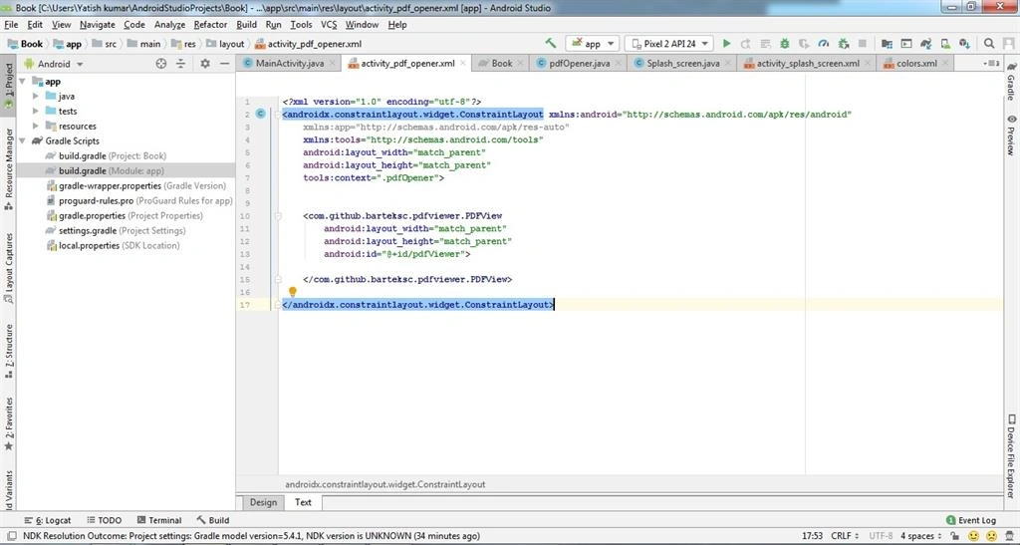Start debugging with the green bug icon
Image resolution: width=1020 pixels, height=545 pixels.
(785, 44)
